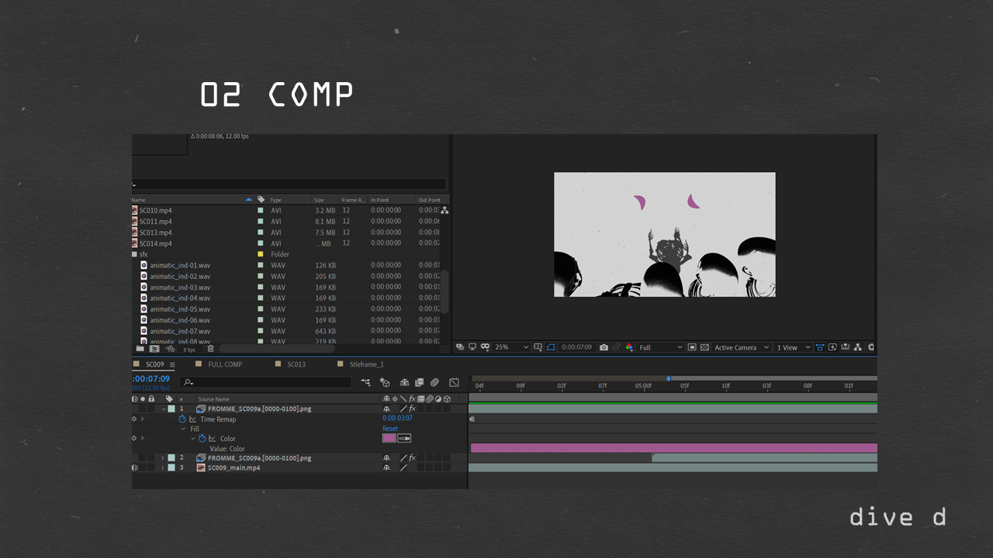Open the SC009 panel menu icon
This screenshot has height=558, width=993.
(172, 365)
